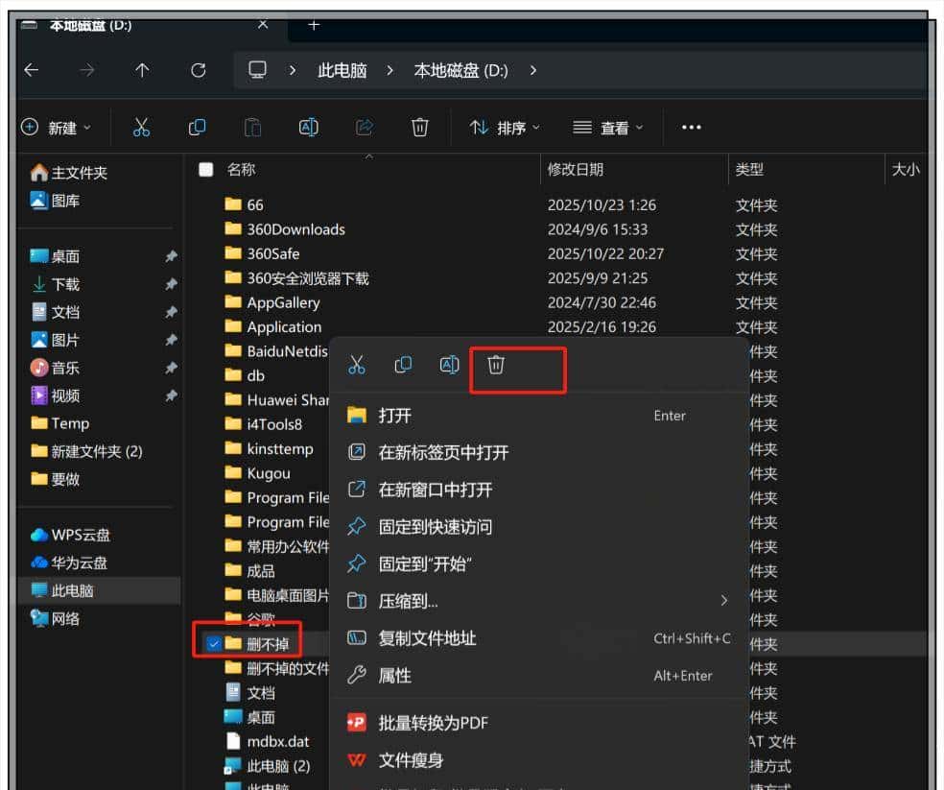This screenshot has height=790, width=944.
Task: Click the navigate up arrow button
Action: coord(141,69)
